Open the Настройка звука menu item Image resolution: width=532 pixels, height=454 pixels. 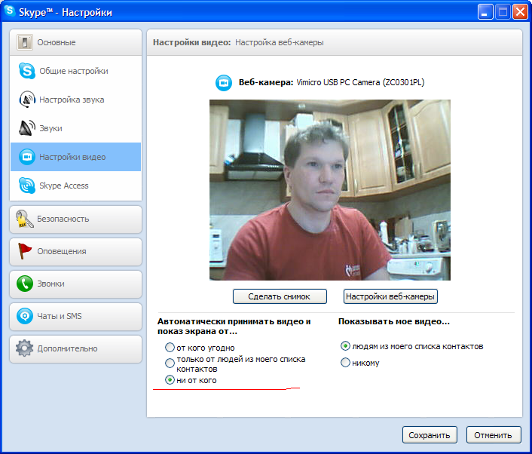click(72, 100)
